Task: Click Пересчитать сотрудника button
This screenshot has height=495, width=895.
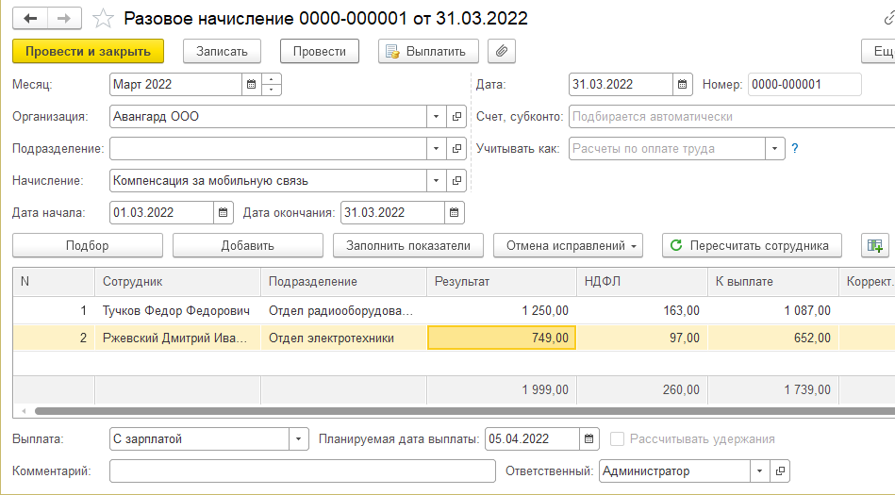Action: pos(752,245)
